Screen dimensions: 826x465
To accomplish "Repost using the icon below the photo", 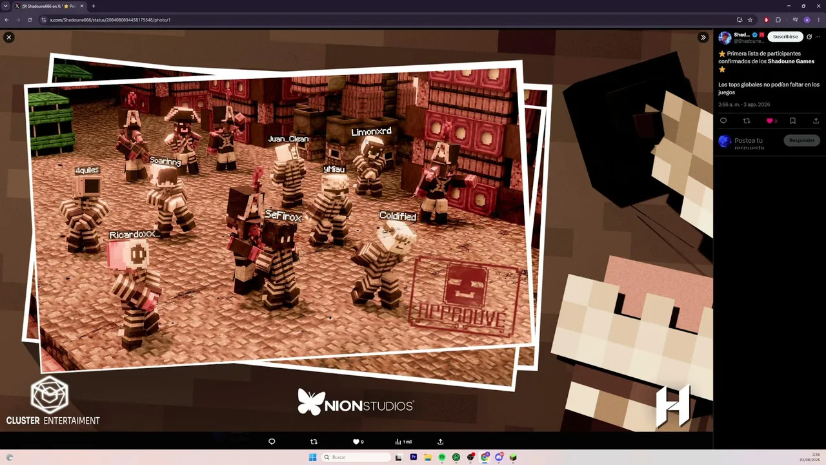I will (314, 442).
